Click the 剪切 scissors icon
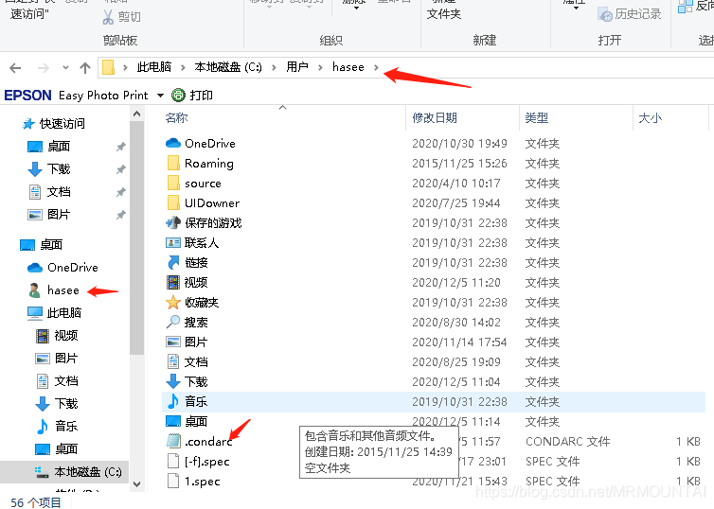714x509 pixels. pos(108,17)
